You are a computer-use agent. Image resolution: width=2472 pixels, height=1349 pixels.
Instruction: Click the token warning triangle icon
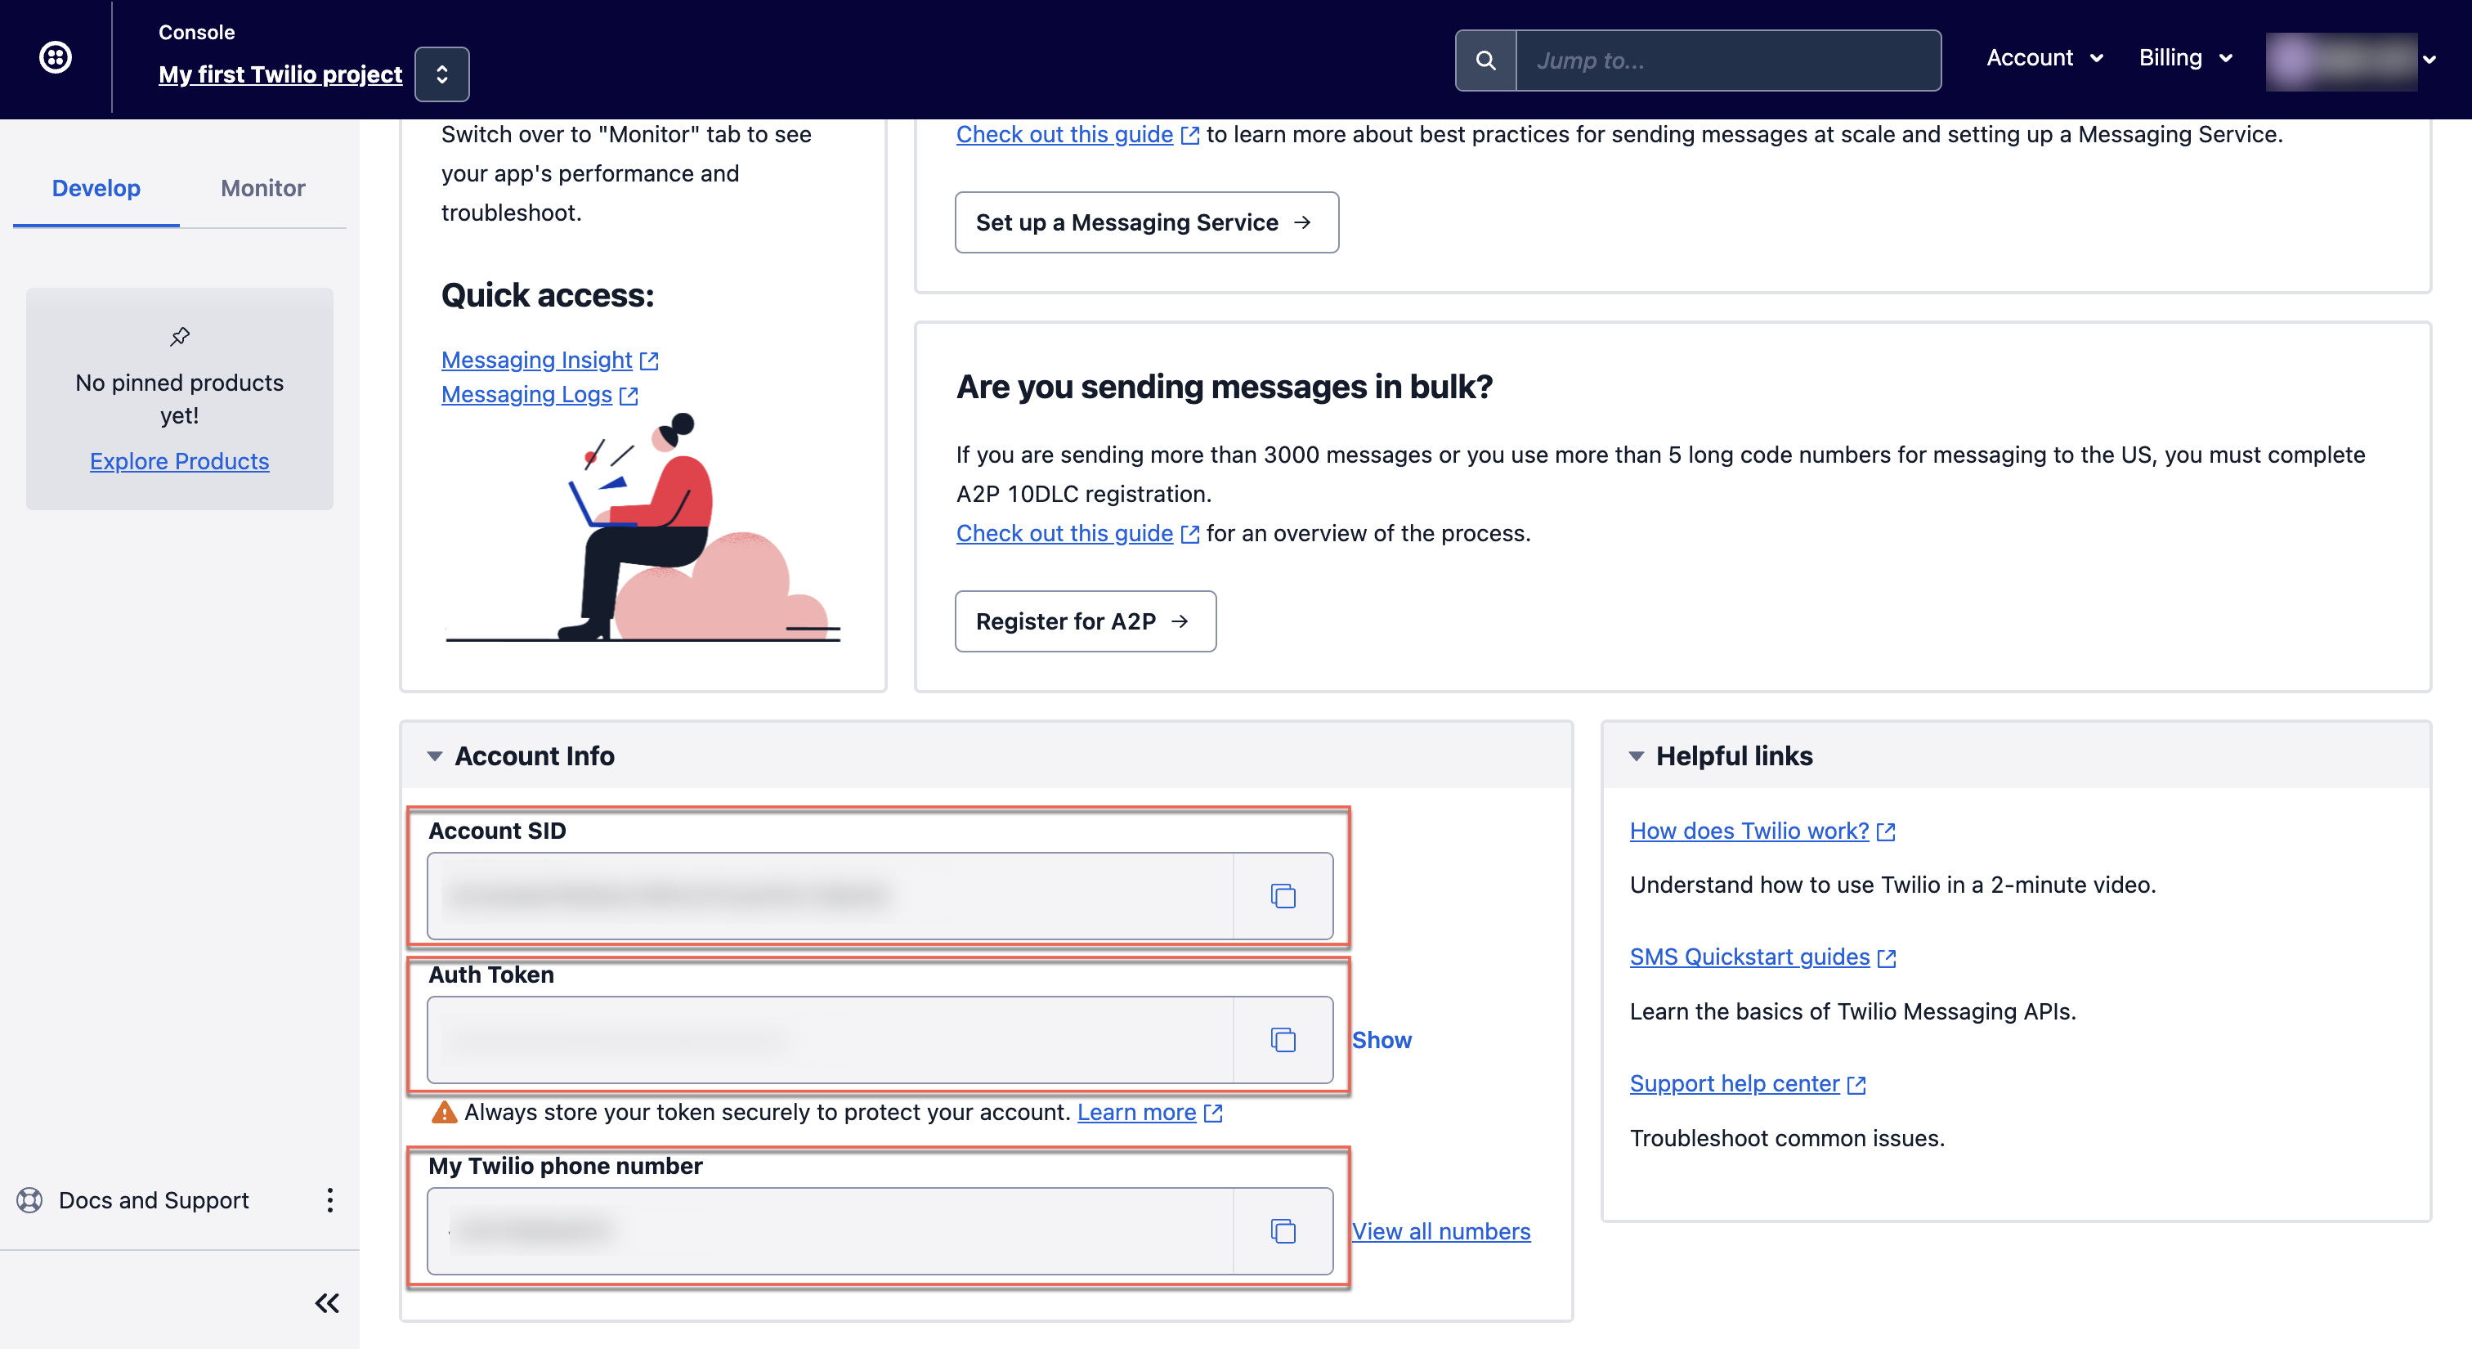point(443,1112)
